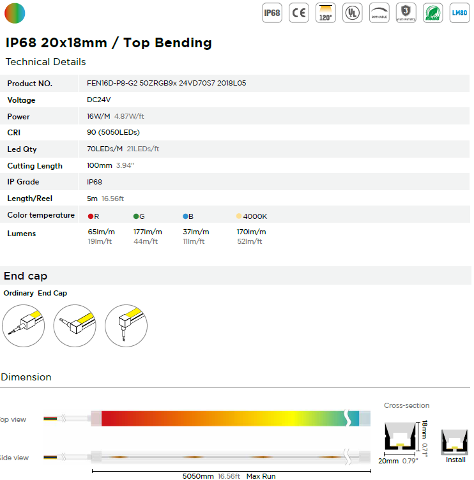Viewport: 474px width, 480px height.
Task: Select the red R color dot
Action: click(x=90, y=216)
